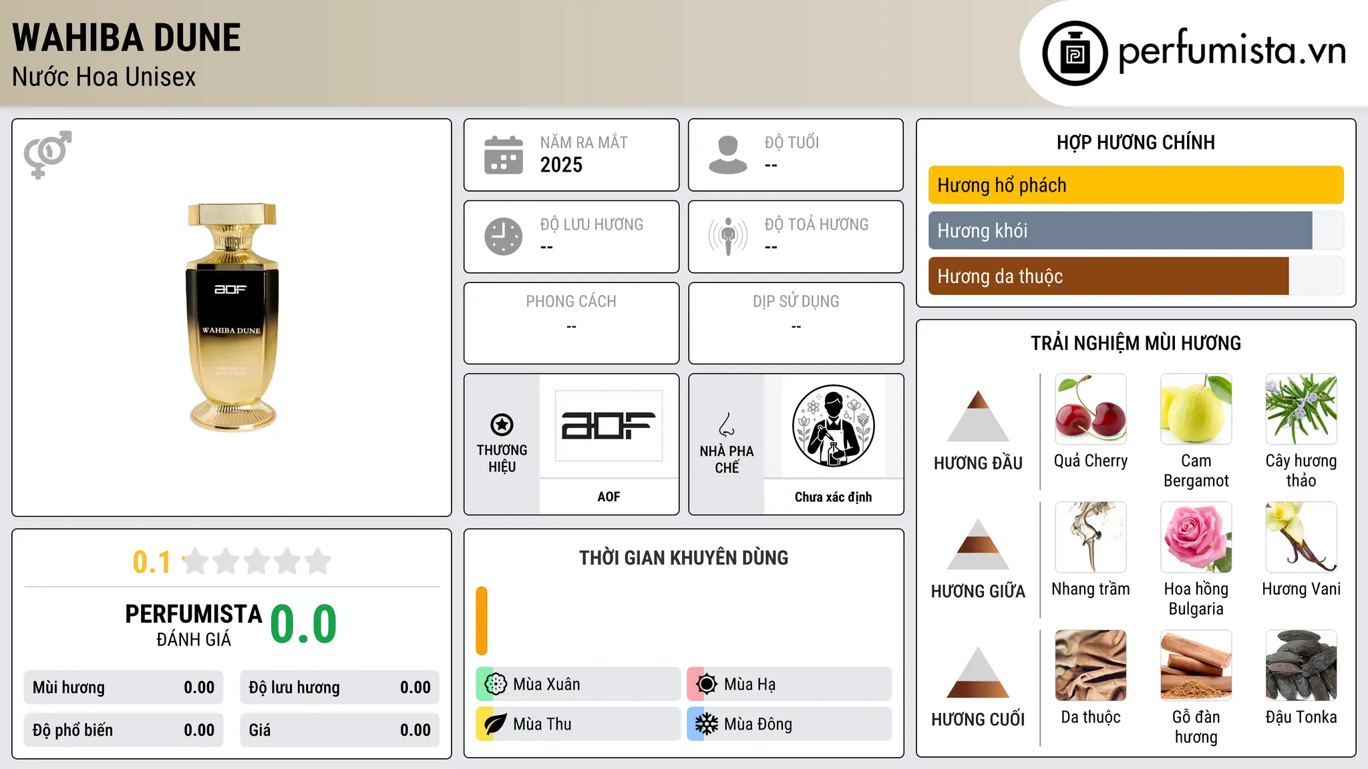Screen dimensions: 1368x769
Task: Open the Da thuộc note image
Action: pos(1091,666)
